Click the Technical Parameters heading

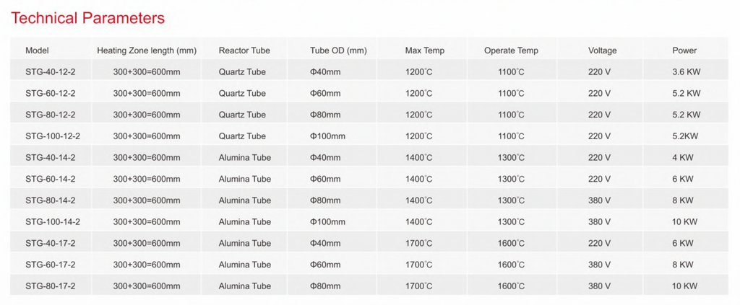coord(87,18)
